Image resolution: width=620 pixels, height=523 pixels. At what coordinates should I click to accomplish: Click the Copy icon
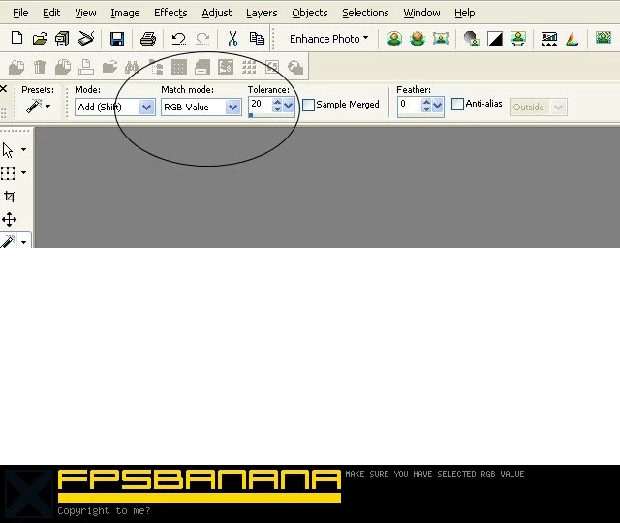pyautogui.click(x=257, y=39)
